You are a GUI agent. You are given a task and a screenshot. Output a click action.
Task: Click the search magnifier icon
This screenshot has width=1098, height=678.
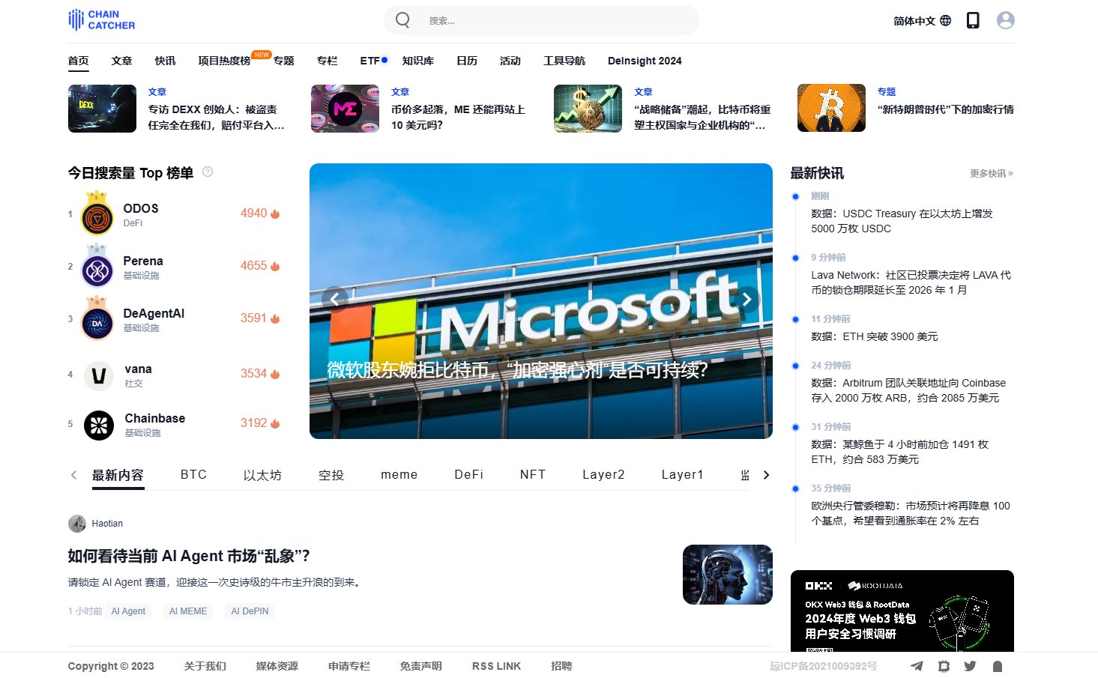pos(402,20)
